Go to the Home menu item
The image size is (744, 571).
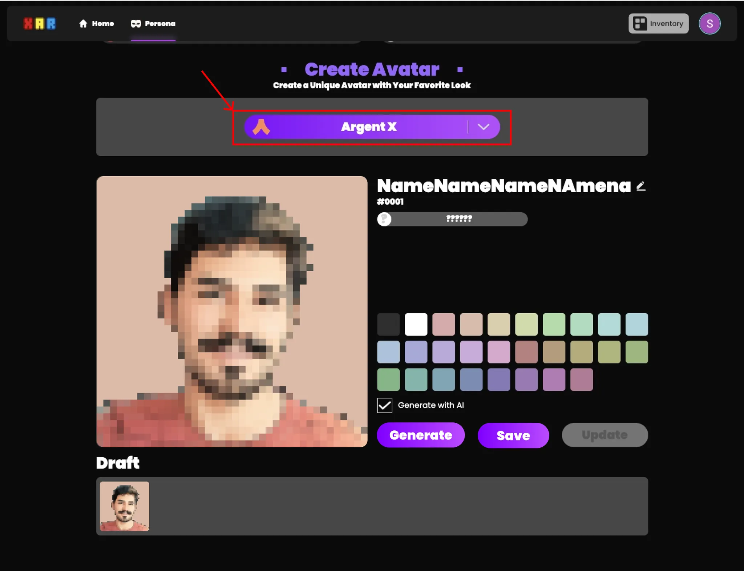103,24
